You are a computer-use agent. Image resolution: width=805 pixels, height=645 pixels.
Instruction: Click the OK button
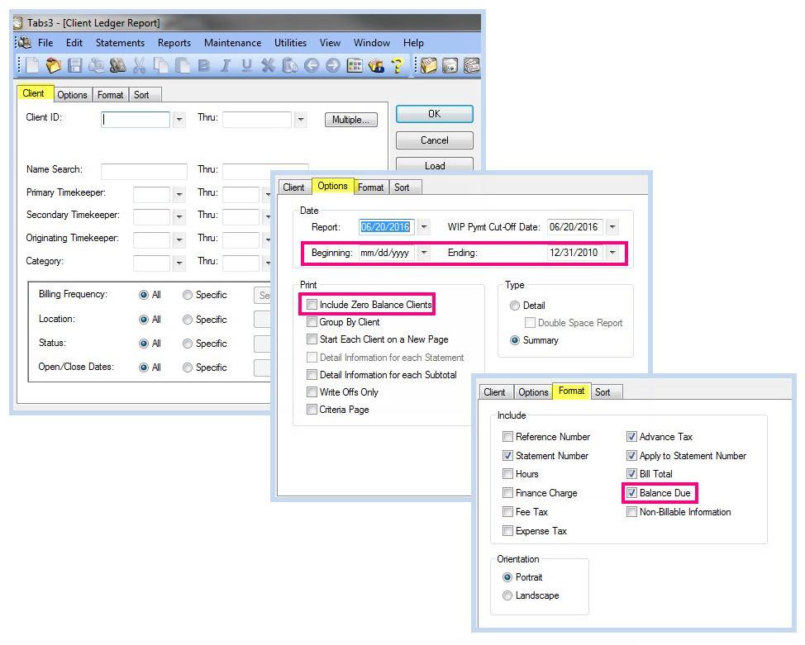434,114
